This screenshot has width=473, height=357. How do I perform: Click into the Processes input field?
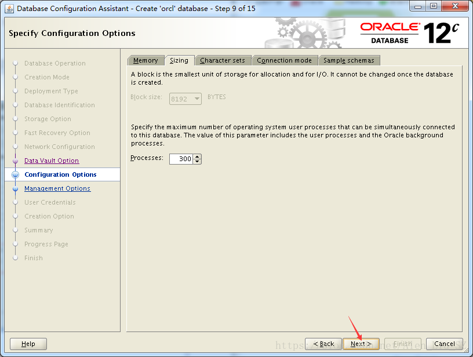(181, 159)
